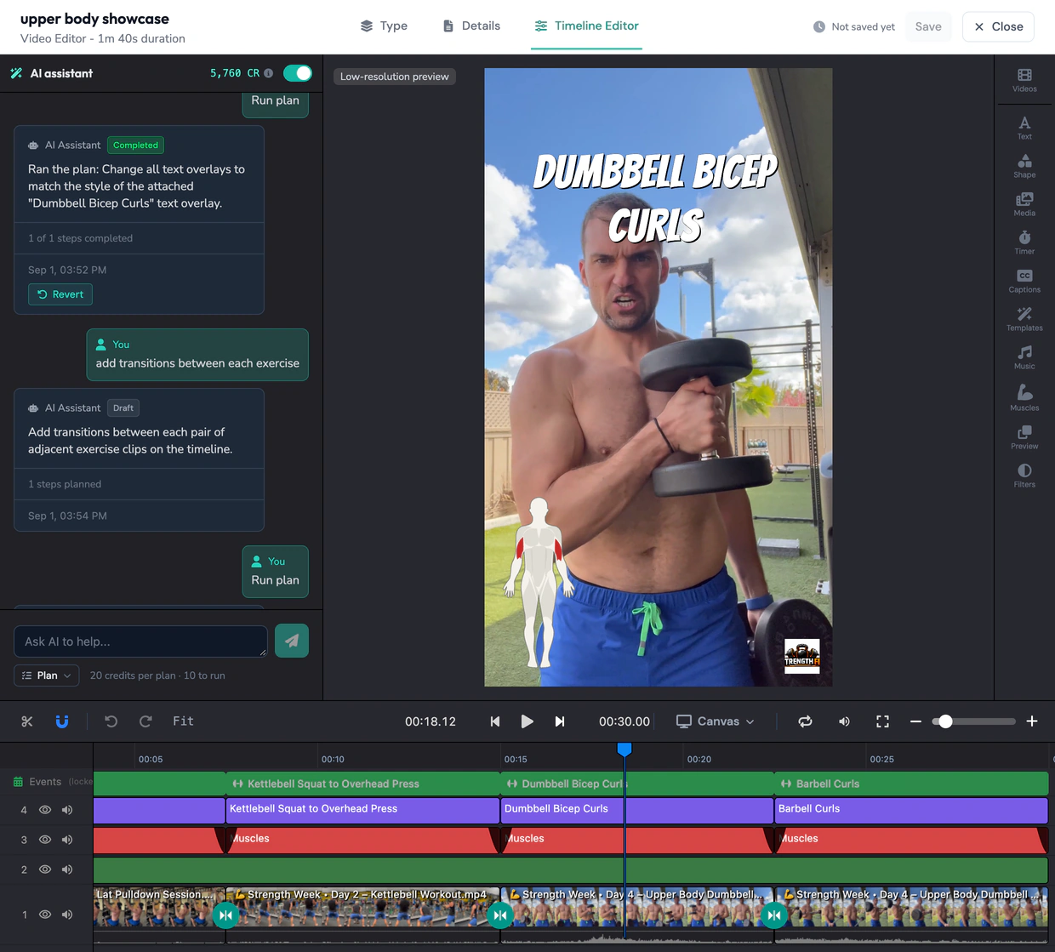
Task: Open the Music panel
Action: (1024, 357)
